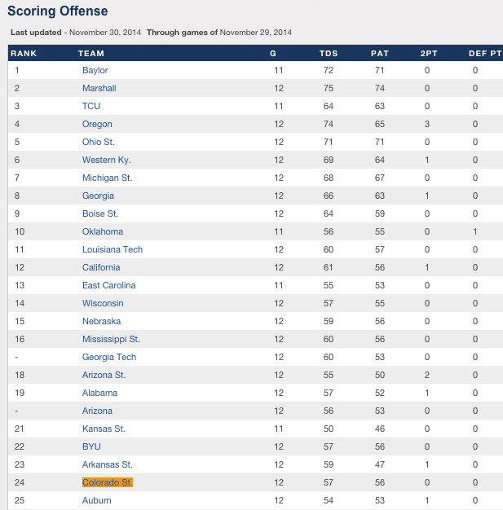
Task: Click the Michigan St. link
Action: pos(107,178)
